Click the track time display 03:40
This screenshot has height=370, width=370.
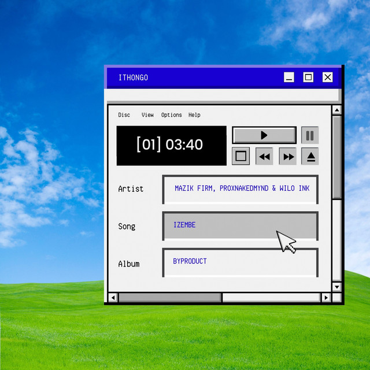click(171, 145)
